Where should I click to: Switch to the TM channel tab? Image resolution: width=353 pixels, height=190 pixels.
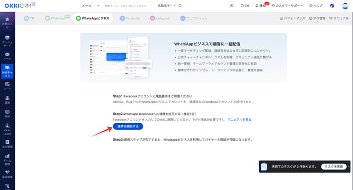(x=30, y=18)
